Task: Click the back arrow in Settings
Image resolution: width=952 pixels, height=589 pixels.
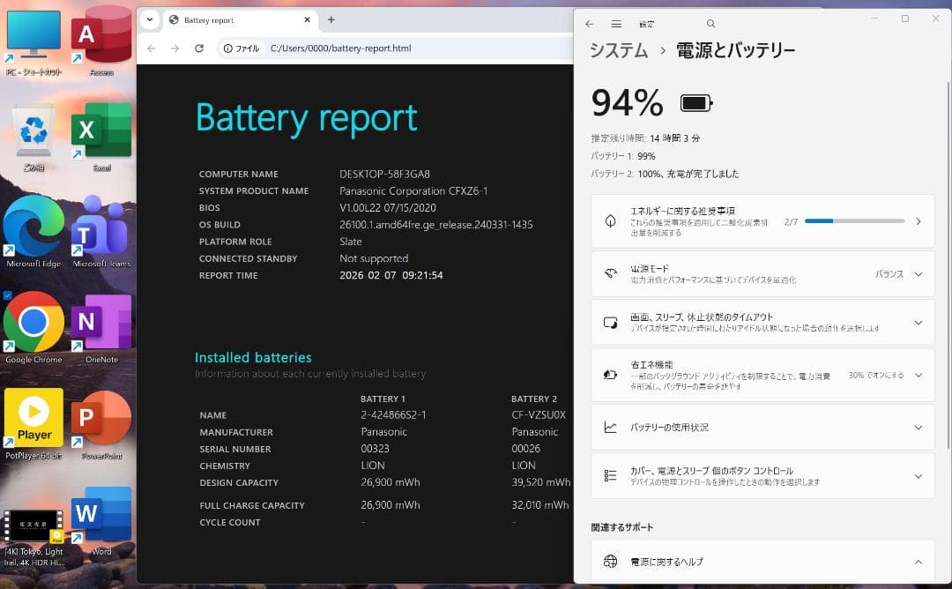Action: coord(589,24)
